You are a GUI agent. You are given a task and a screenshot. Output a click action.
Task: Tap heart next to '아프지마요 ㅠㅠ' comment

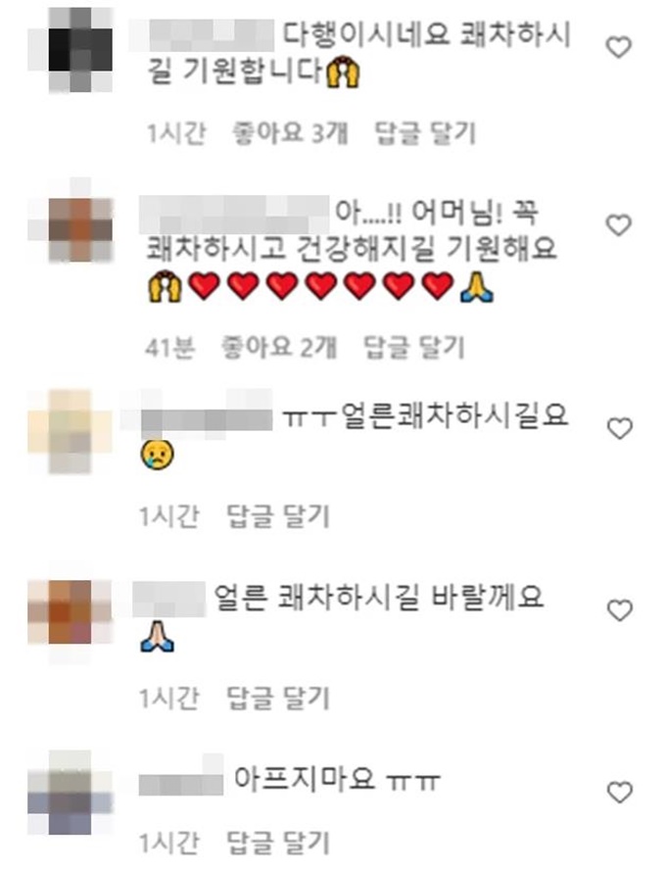619,792
